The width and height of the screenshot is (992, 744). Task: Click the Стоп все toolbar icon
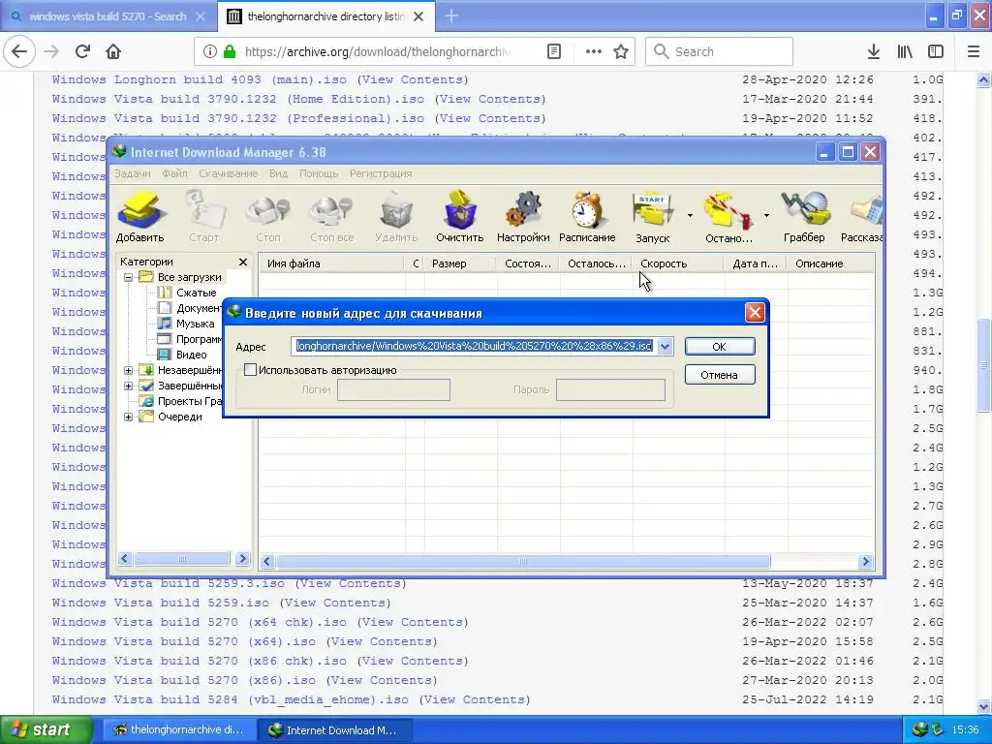(x=331, y=216)
